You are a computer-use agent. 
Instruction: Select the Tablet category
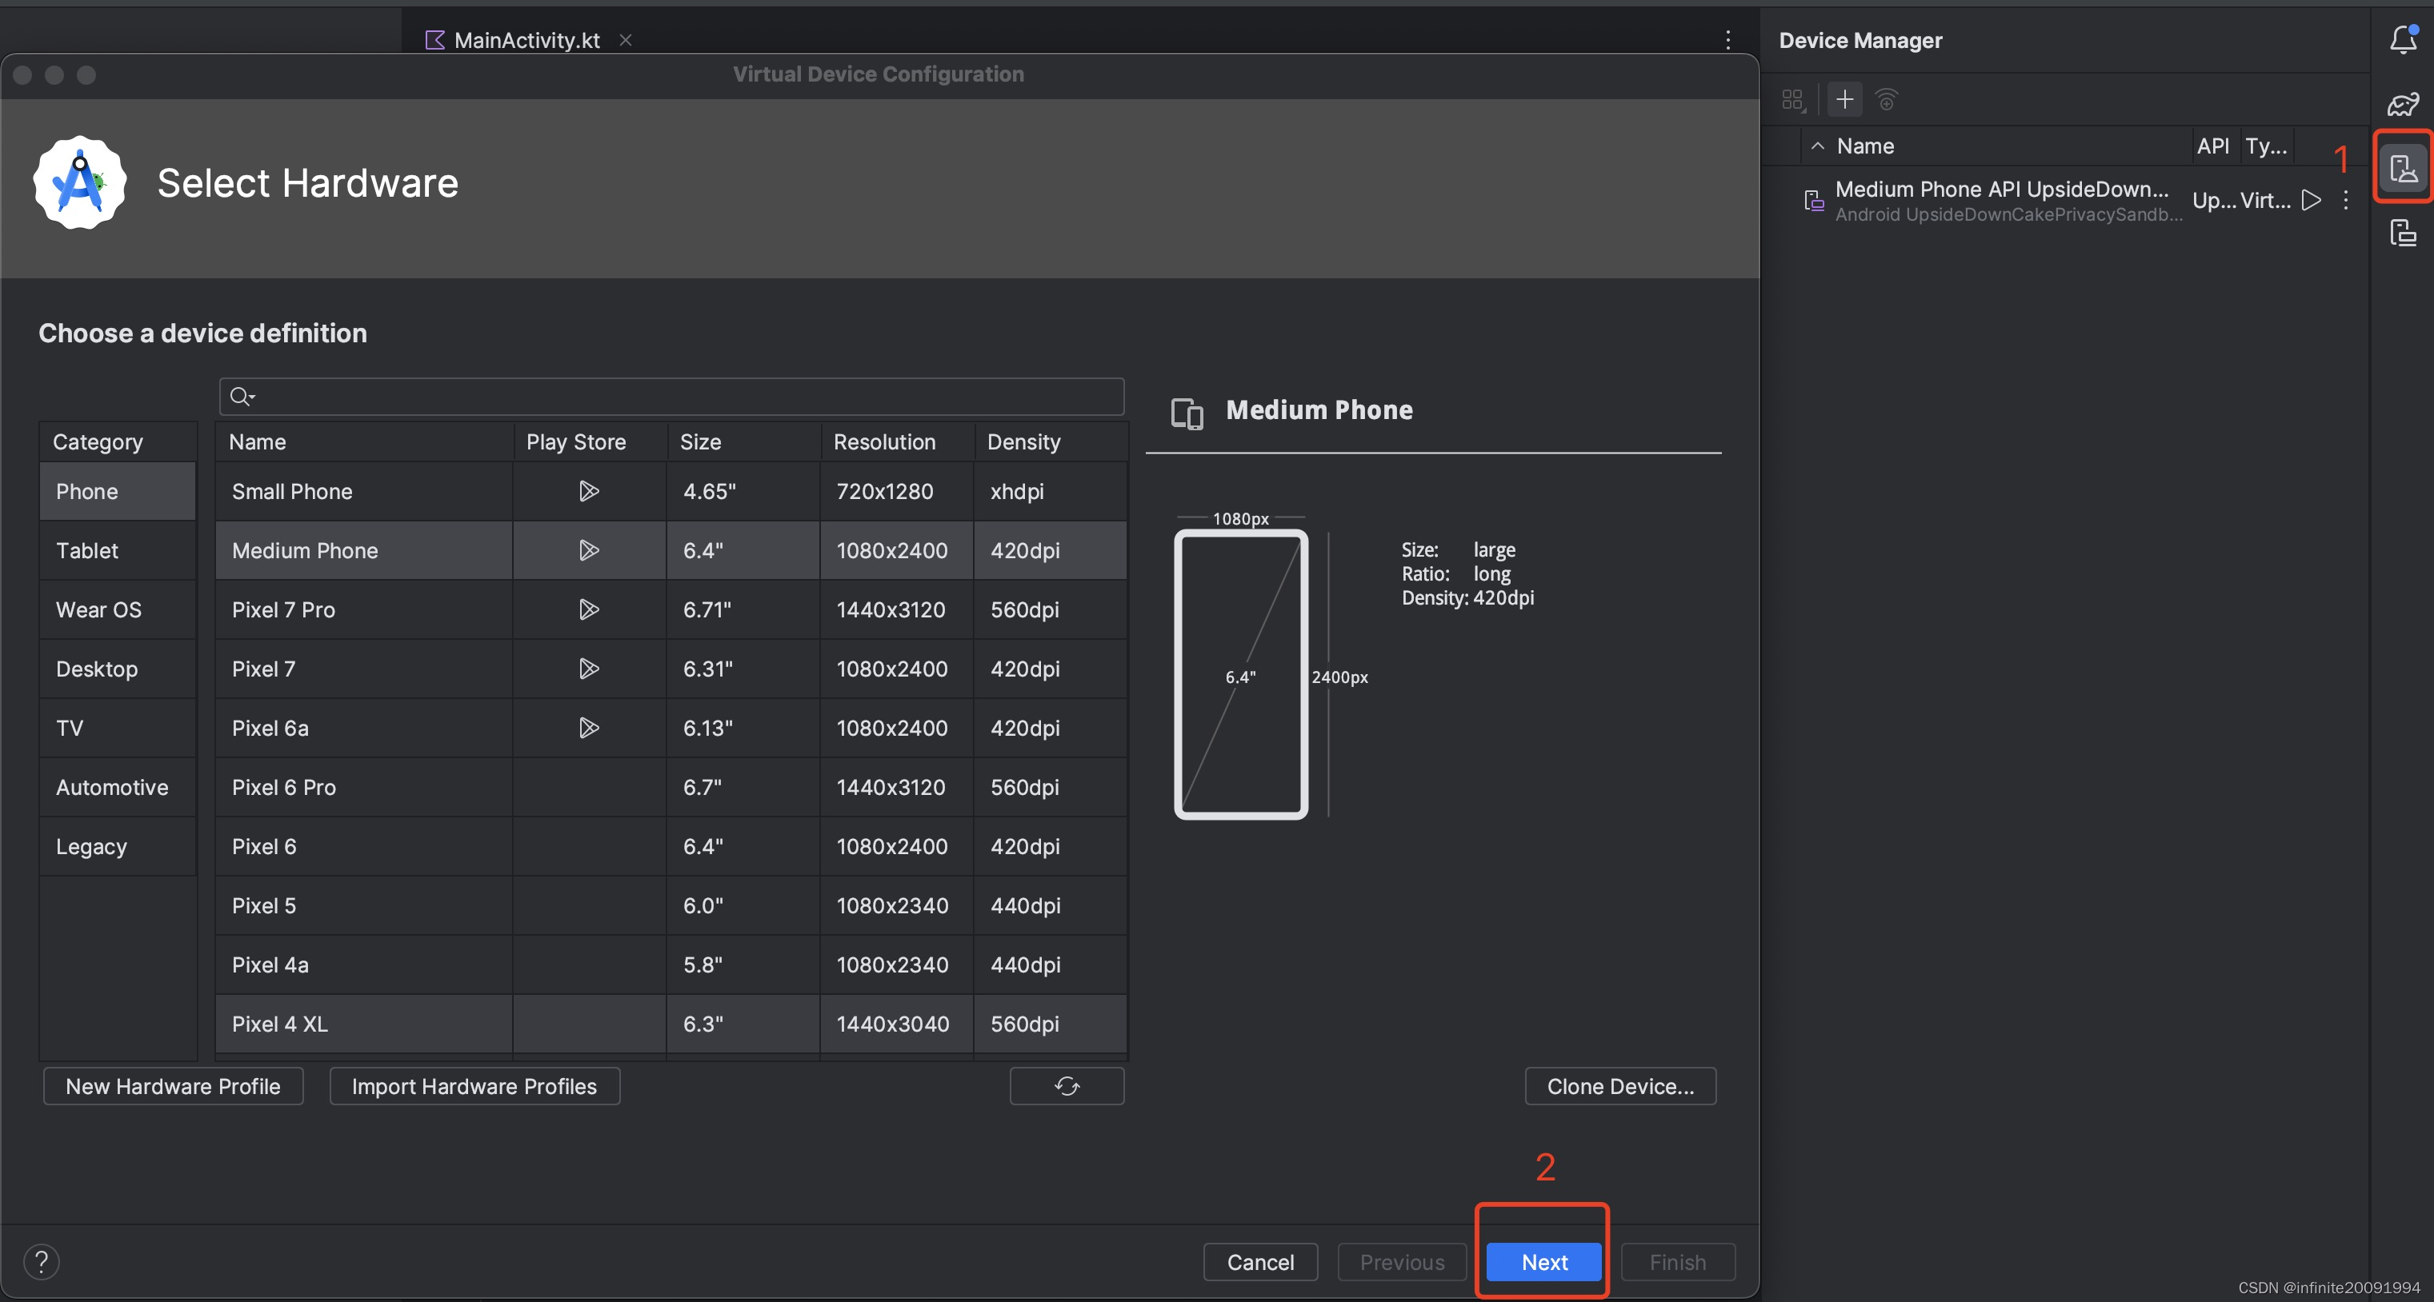(x=117, y=550)
